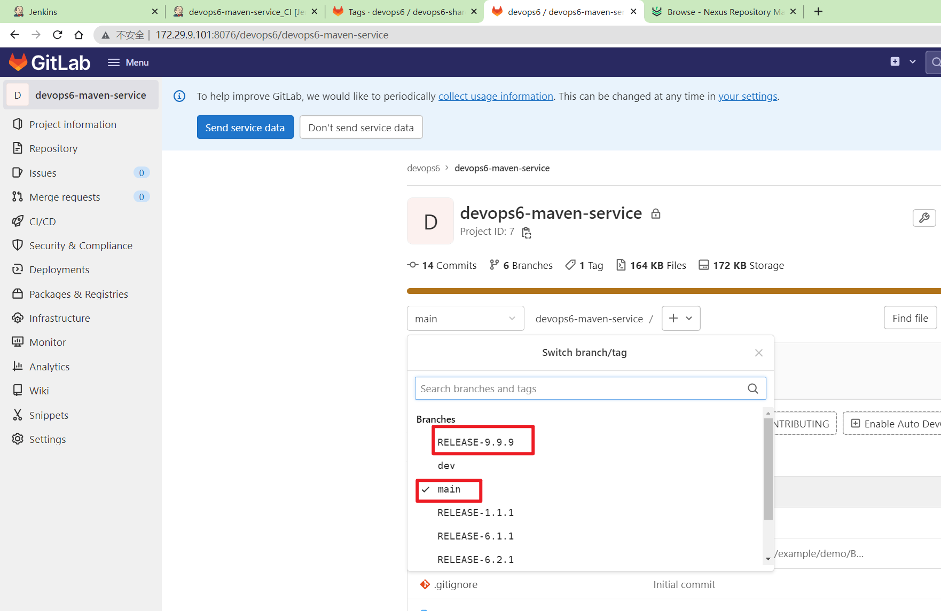
Task: Click devops6 breadcrumb link
Action: [x=424, y=168]
